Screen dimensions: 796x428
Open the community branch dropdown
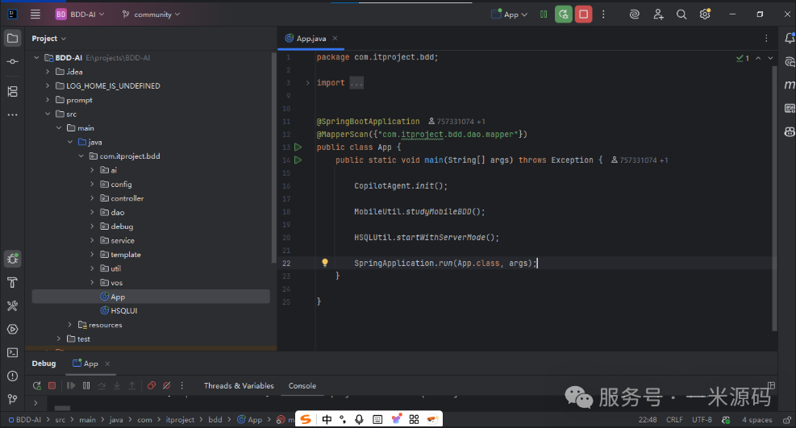(151, 15)
